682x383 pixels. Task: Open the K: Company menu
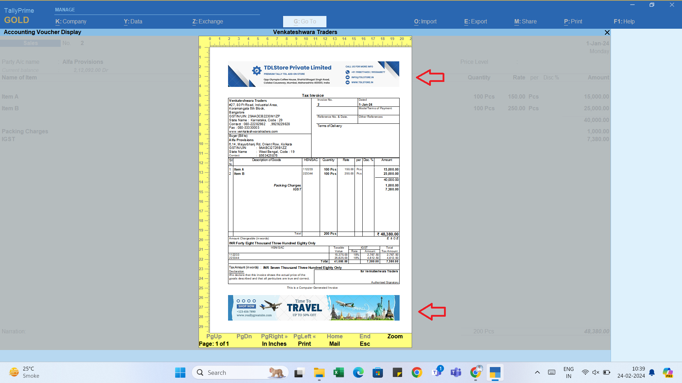pyautogui.click(x=70, y=21)
